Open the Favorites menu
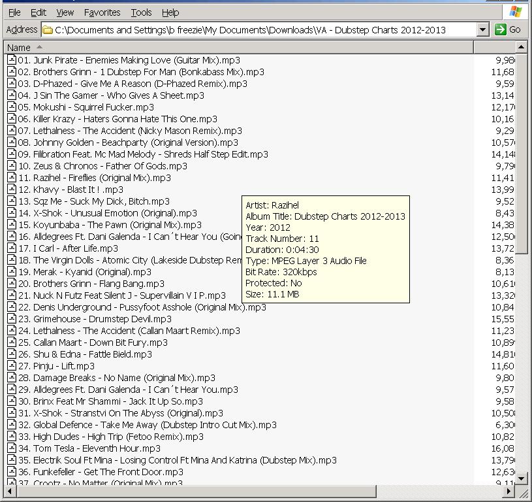The image size is (532, 502). pos(102,12)
